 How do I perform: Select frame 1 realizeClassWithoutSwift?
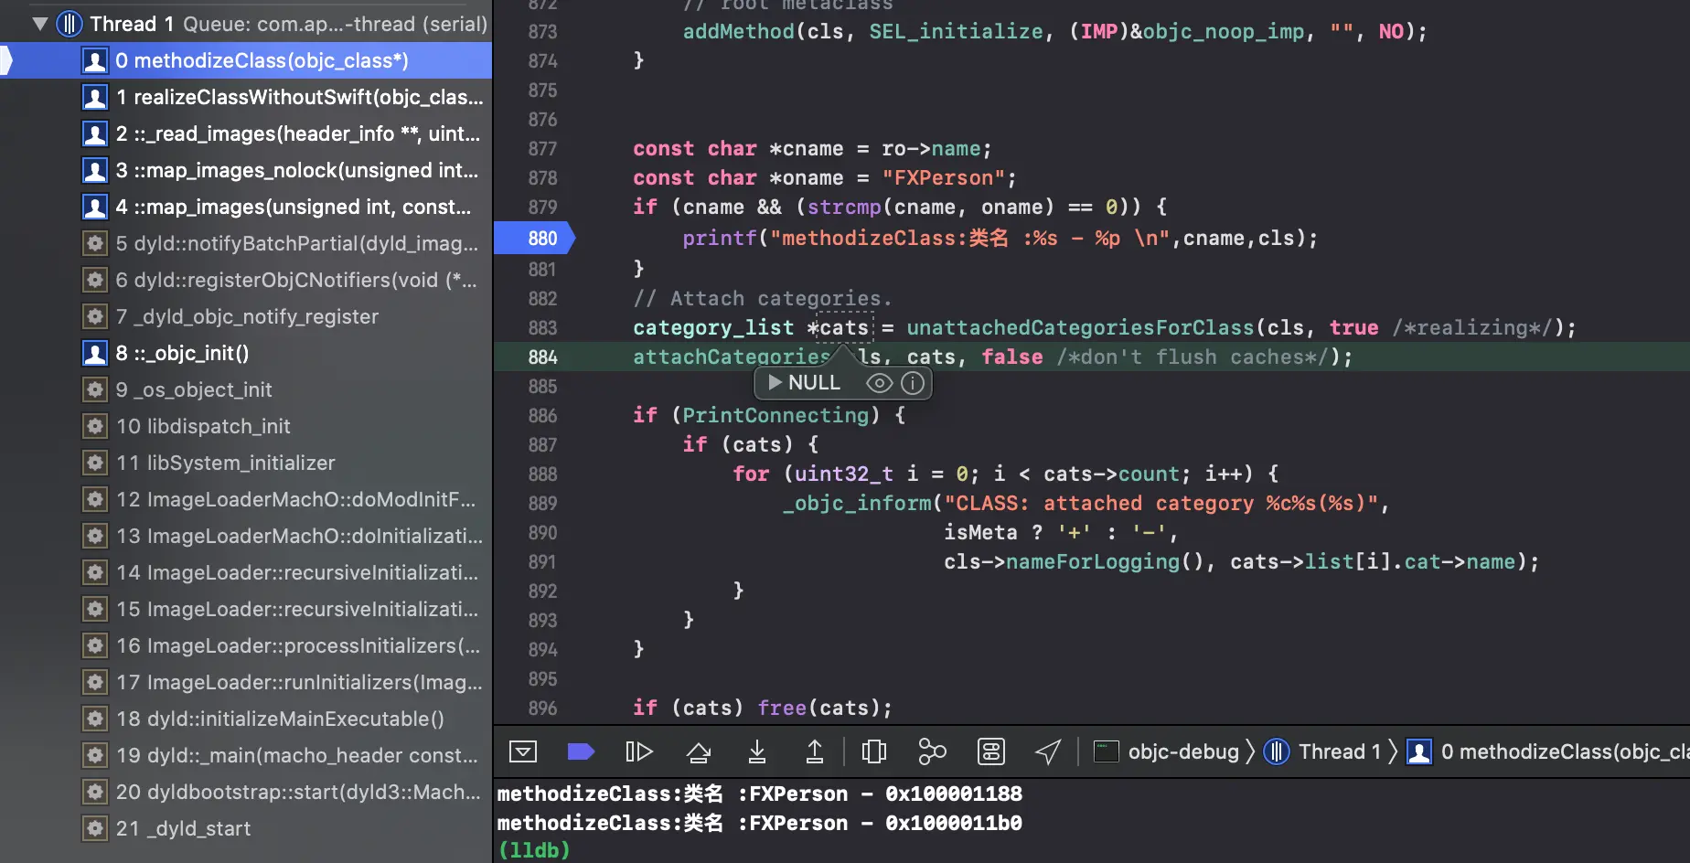246,97
